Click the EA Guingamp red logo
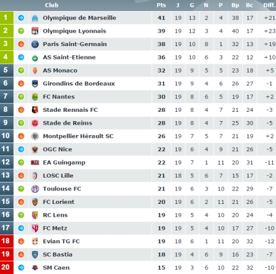This screenshot has width=276, height=274. click(x=35, y=163)
